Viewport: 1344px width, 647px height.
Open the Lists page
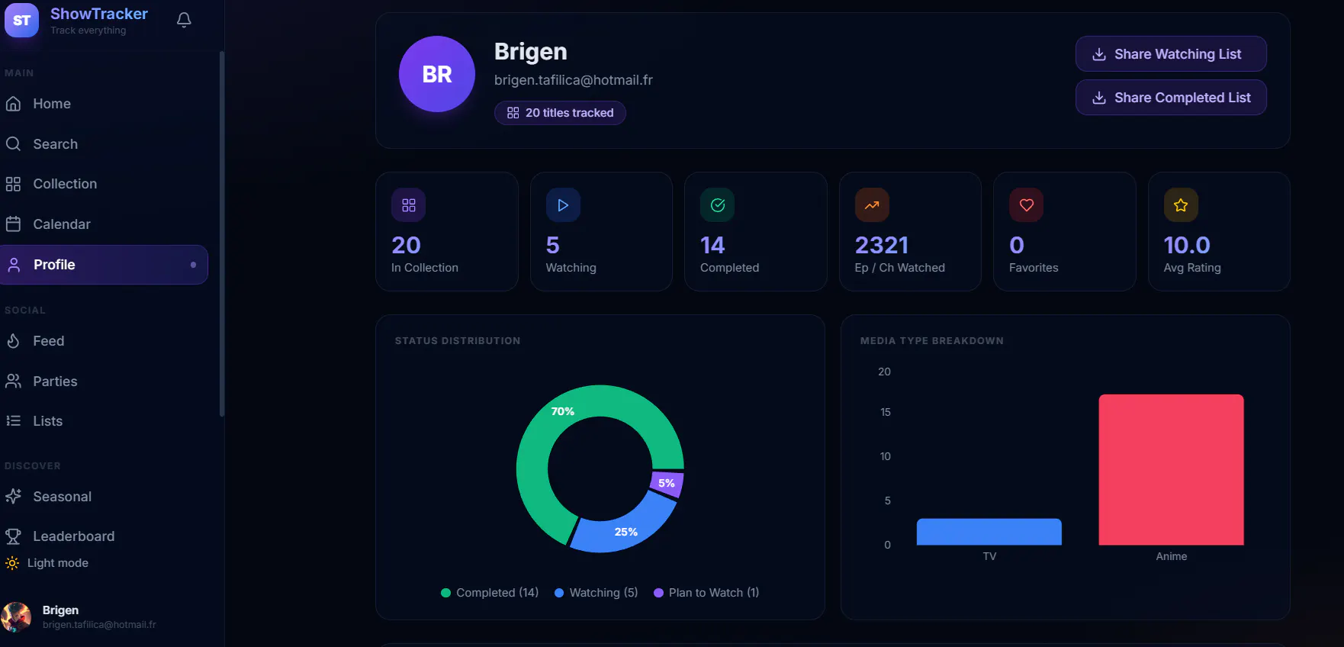click(104, 420)
